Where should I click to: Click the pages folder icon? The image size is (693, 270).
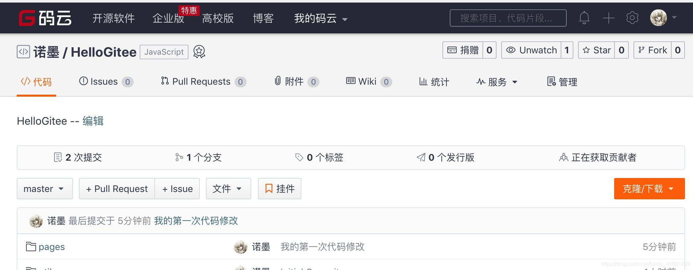click(x=31, y=247)
